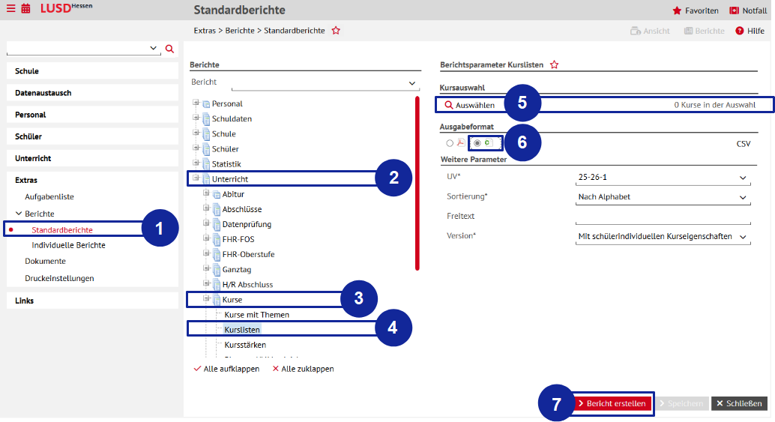Open the Notfall emergency entry

point(747,10)
